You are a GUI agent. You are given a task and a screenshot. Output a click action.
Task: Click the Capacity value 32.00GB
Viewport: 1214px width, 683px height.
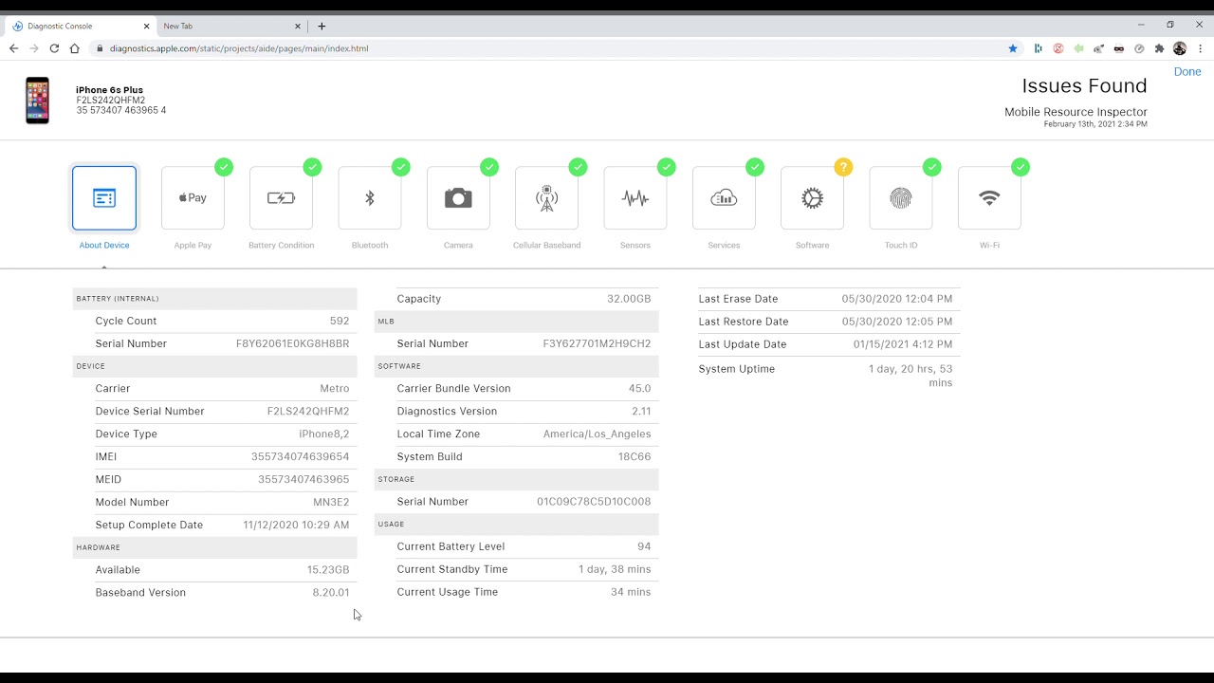tap(629, 298)
